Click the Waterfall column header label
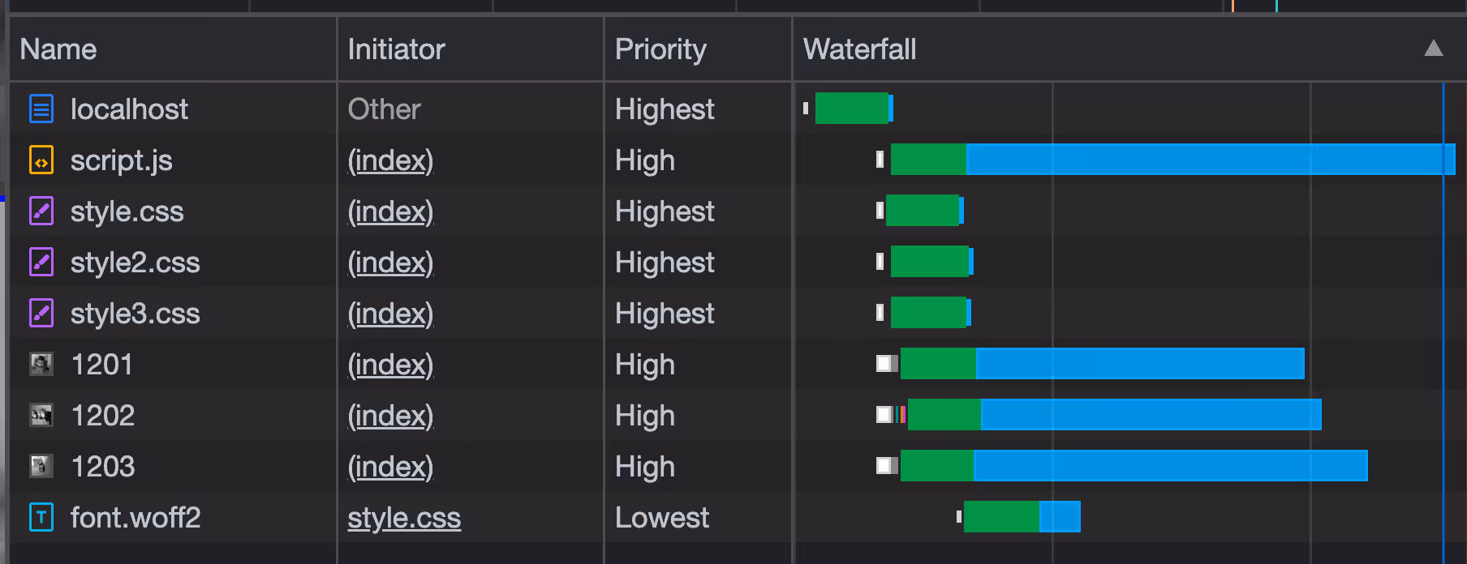 click(859, 49)
